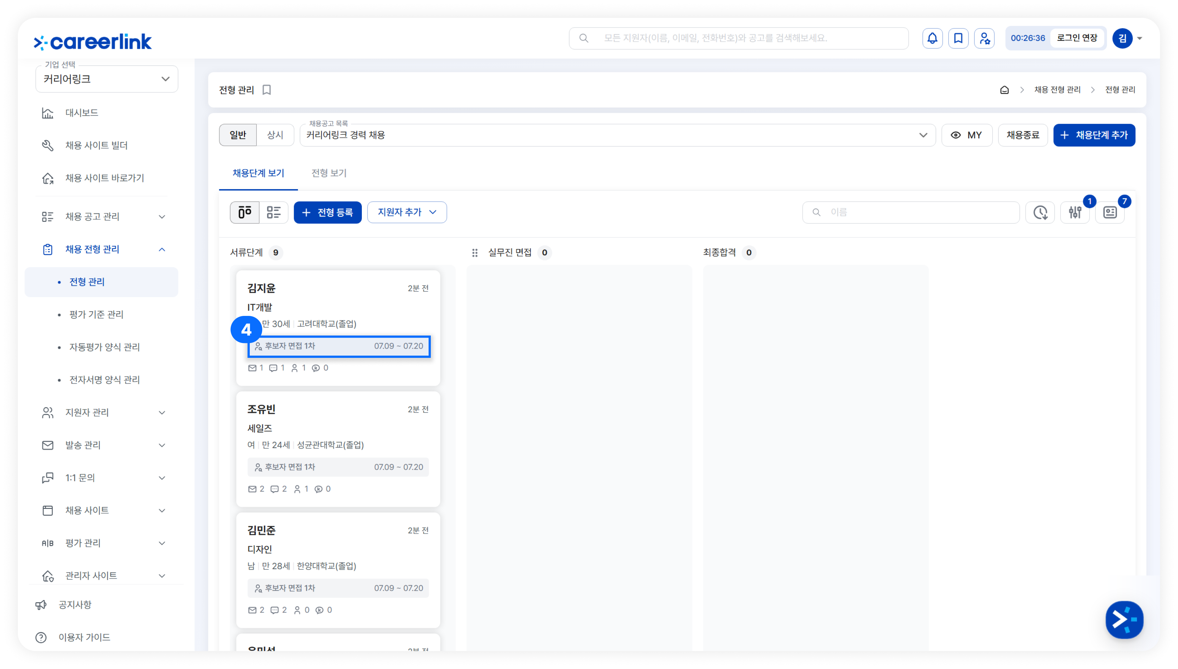The height and width of the screenshot is (669, 1178).
Task: Click 후보자 면접 1차 on 김민준 card
Action: (x=338, y=588)
